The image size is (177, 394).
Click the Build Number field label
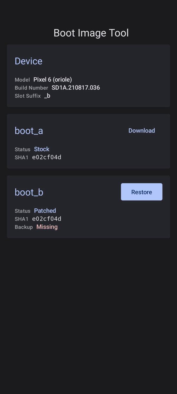pyautogui.click(x=31, y=87)
